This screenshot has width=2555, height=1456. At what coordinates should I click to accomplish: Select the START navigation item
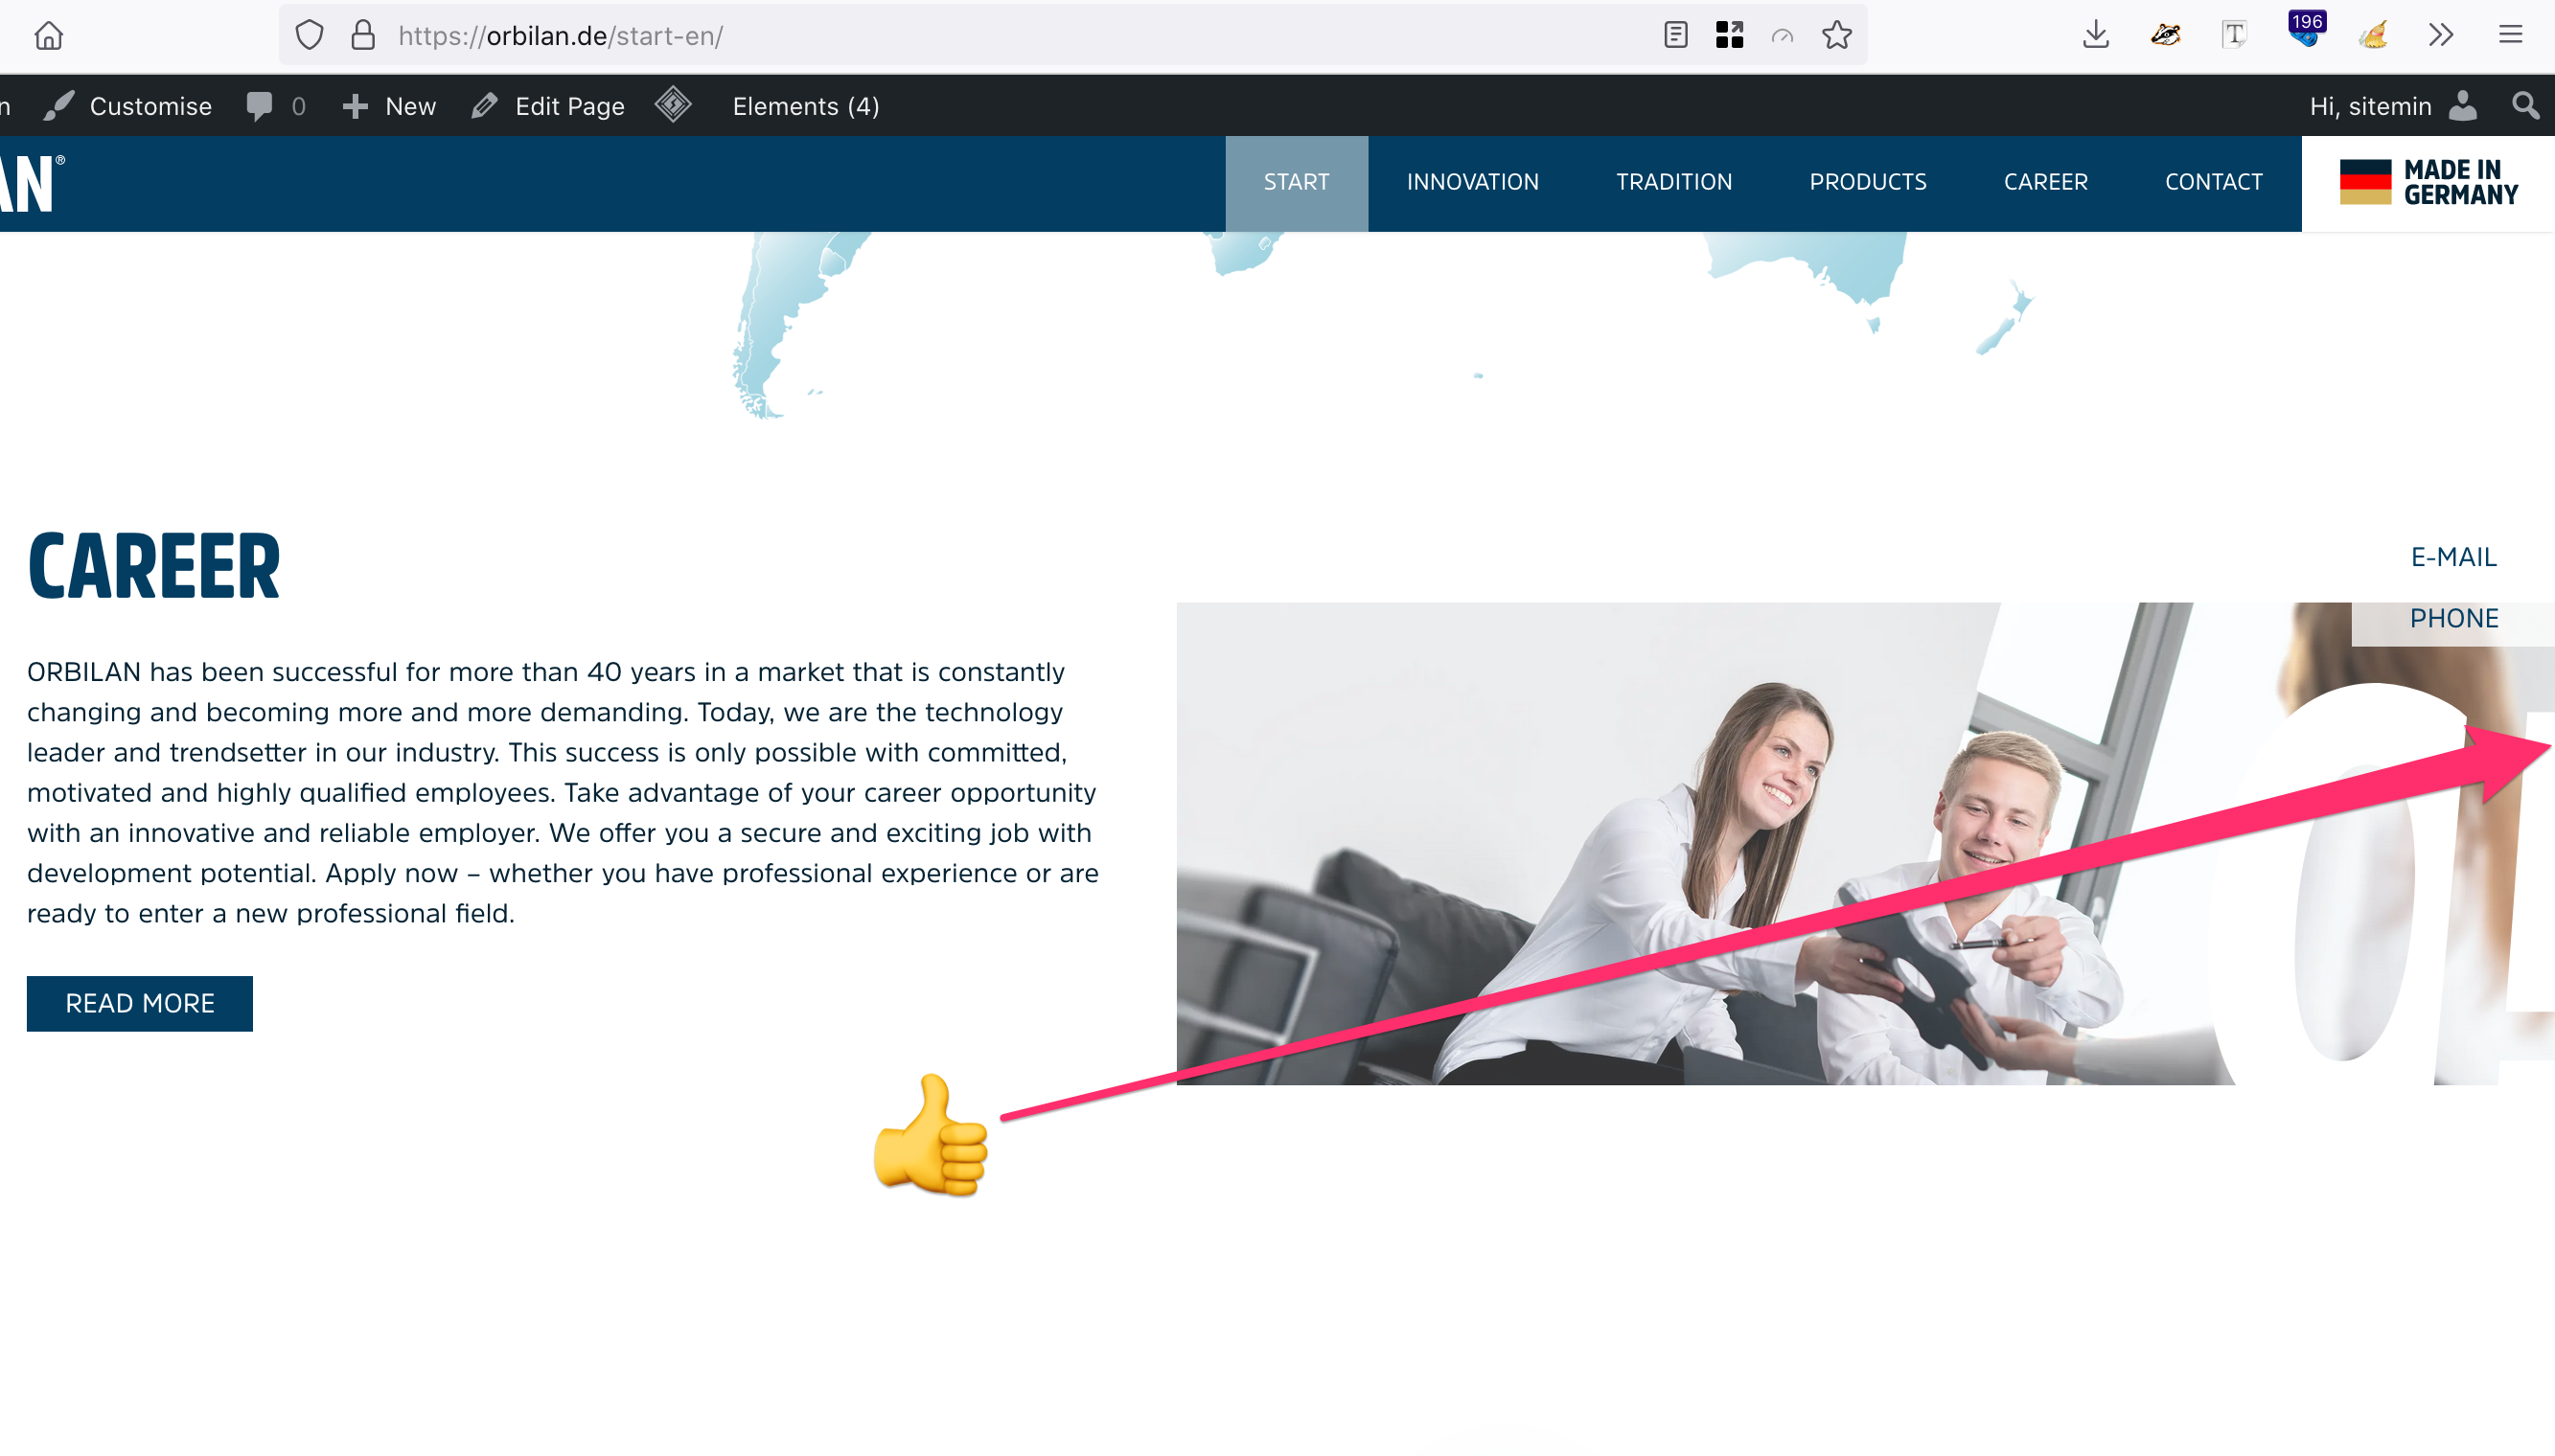click(1297, 182)
